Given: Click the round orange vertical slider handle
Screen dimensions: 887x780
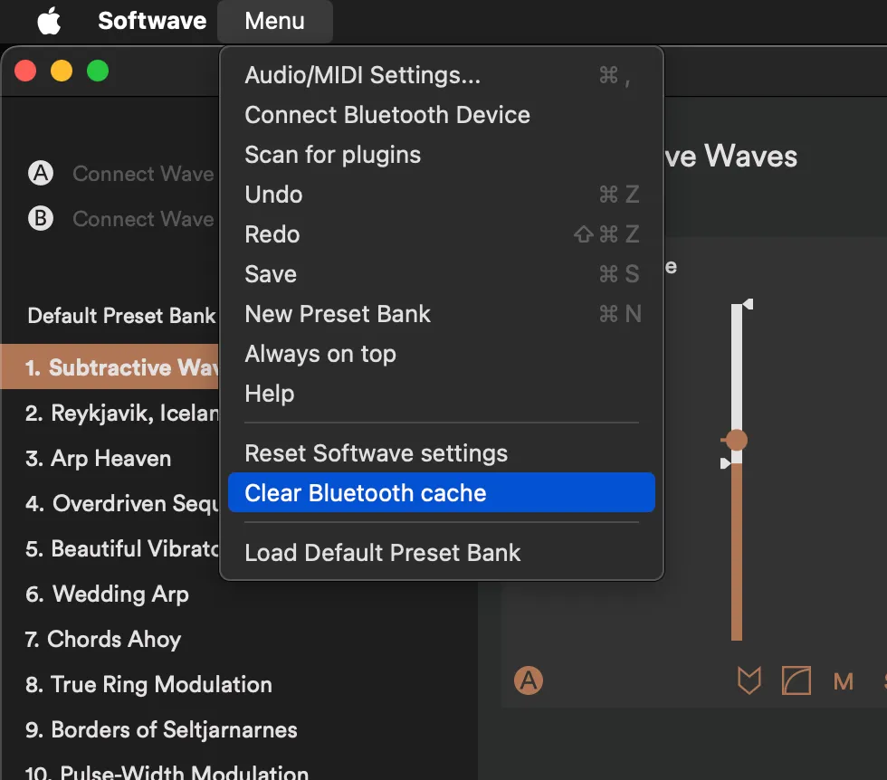Looking at the screenshot, I should point(737,440).
